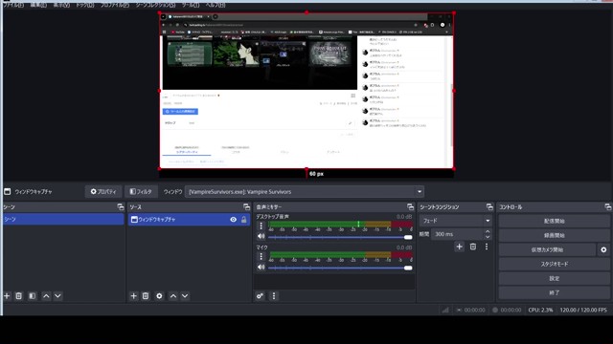Click network signal status icon in status bar
This screenshot has height=344, width=613.
445,310
